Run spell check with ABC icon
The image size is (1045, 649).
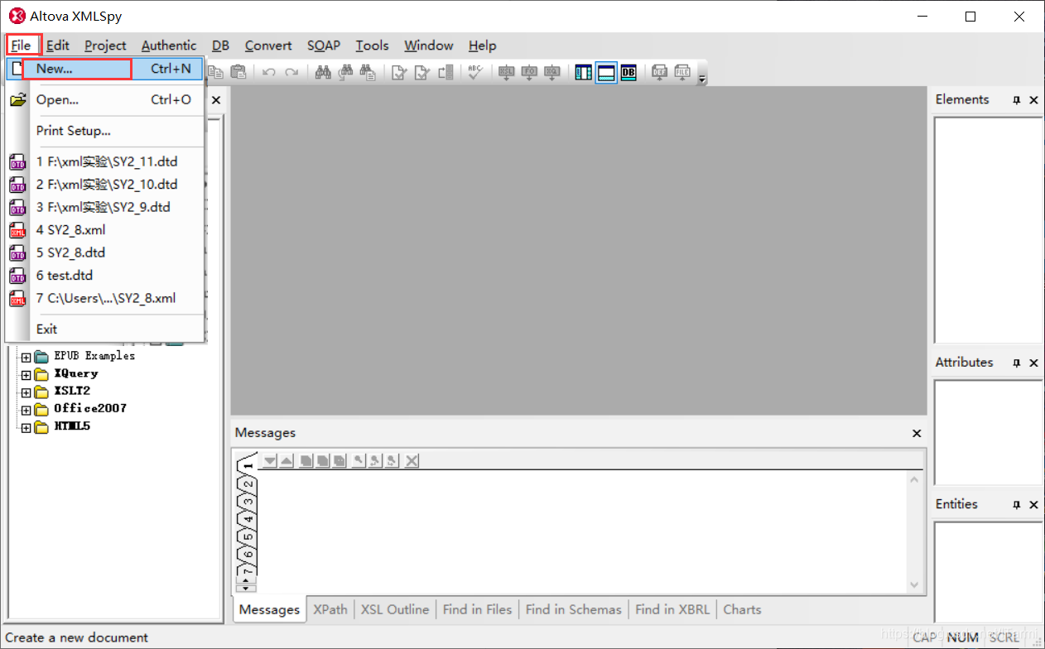475,72
